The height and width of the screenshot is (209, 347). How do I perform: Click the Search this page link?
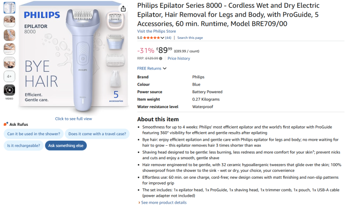190,38
